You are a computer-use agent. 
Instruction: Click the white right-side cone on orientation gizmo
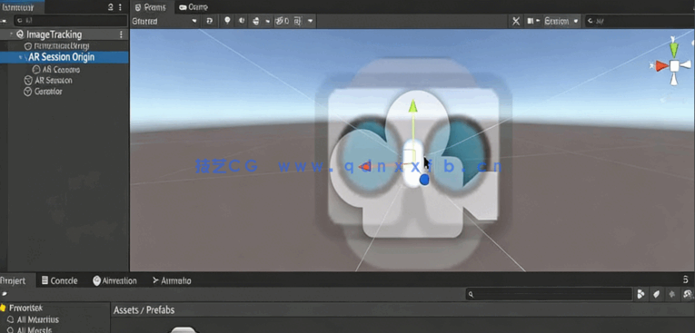pyautogui.click(x=686, y=65)
